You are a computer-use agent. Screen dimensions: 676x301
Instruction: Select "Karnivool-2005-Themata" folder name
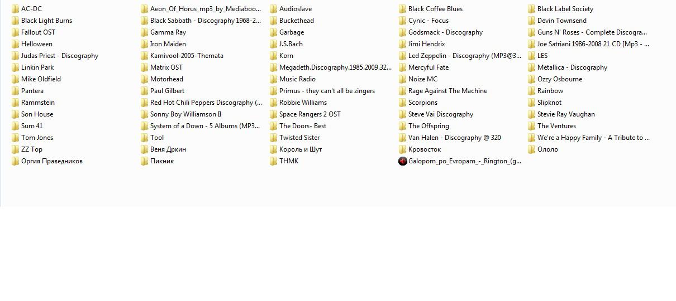click(x=187, y=56)
